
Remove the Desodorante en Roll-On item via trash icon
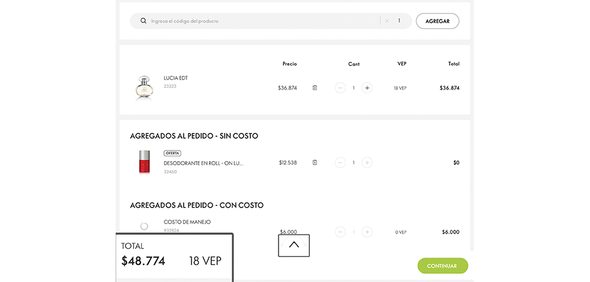pos(314,162)
